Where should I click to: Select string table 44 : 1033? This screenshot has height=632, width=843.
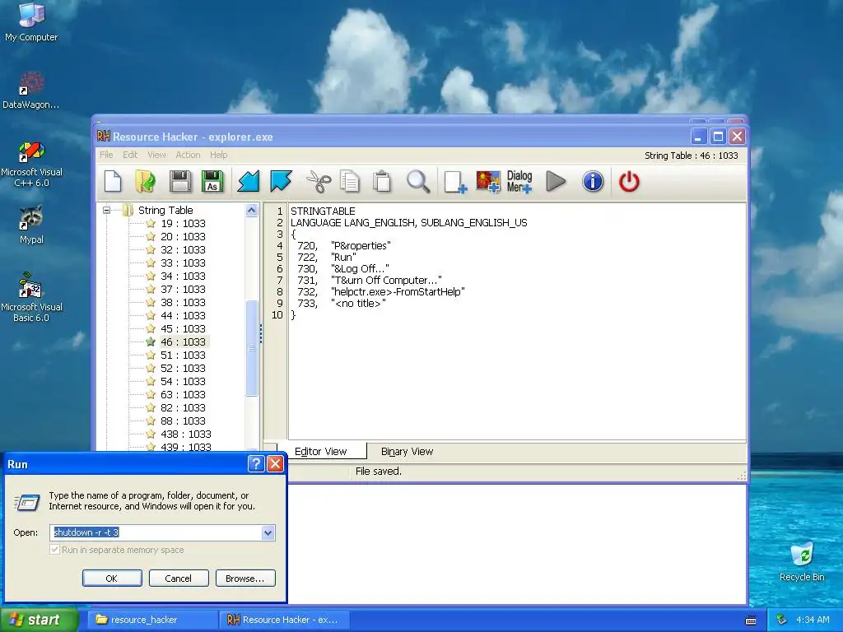click(183, 315)
